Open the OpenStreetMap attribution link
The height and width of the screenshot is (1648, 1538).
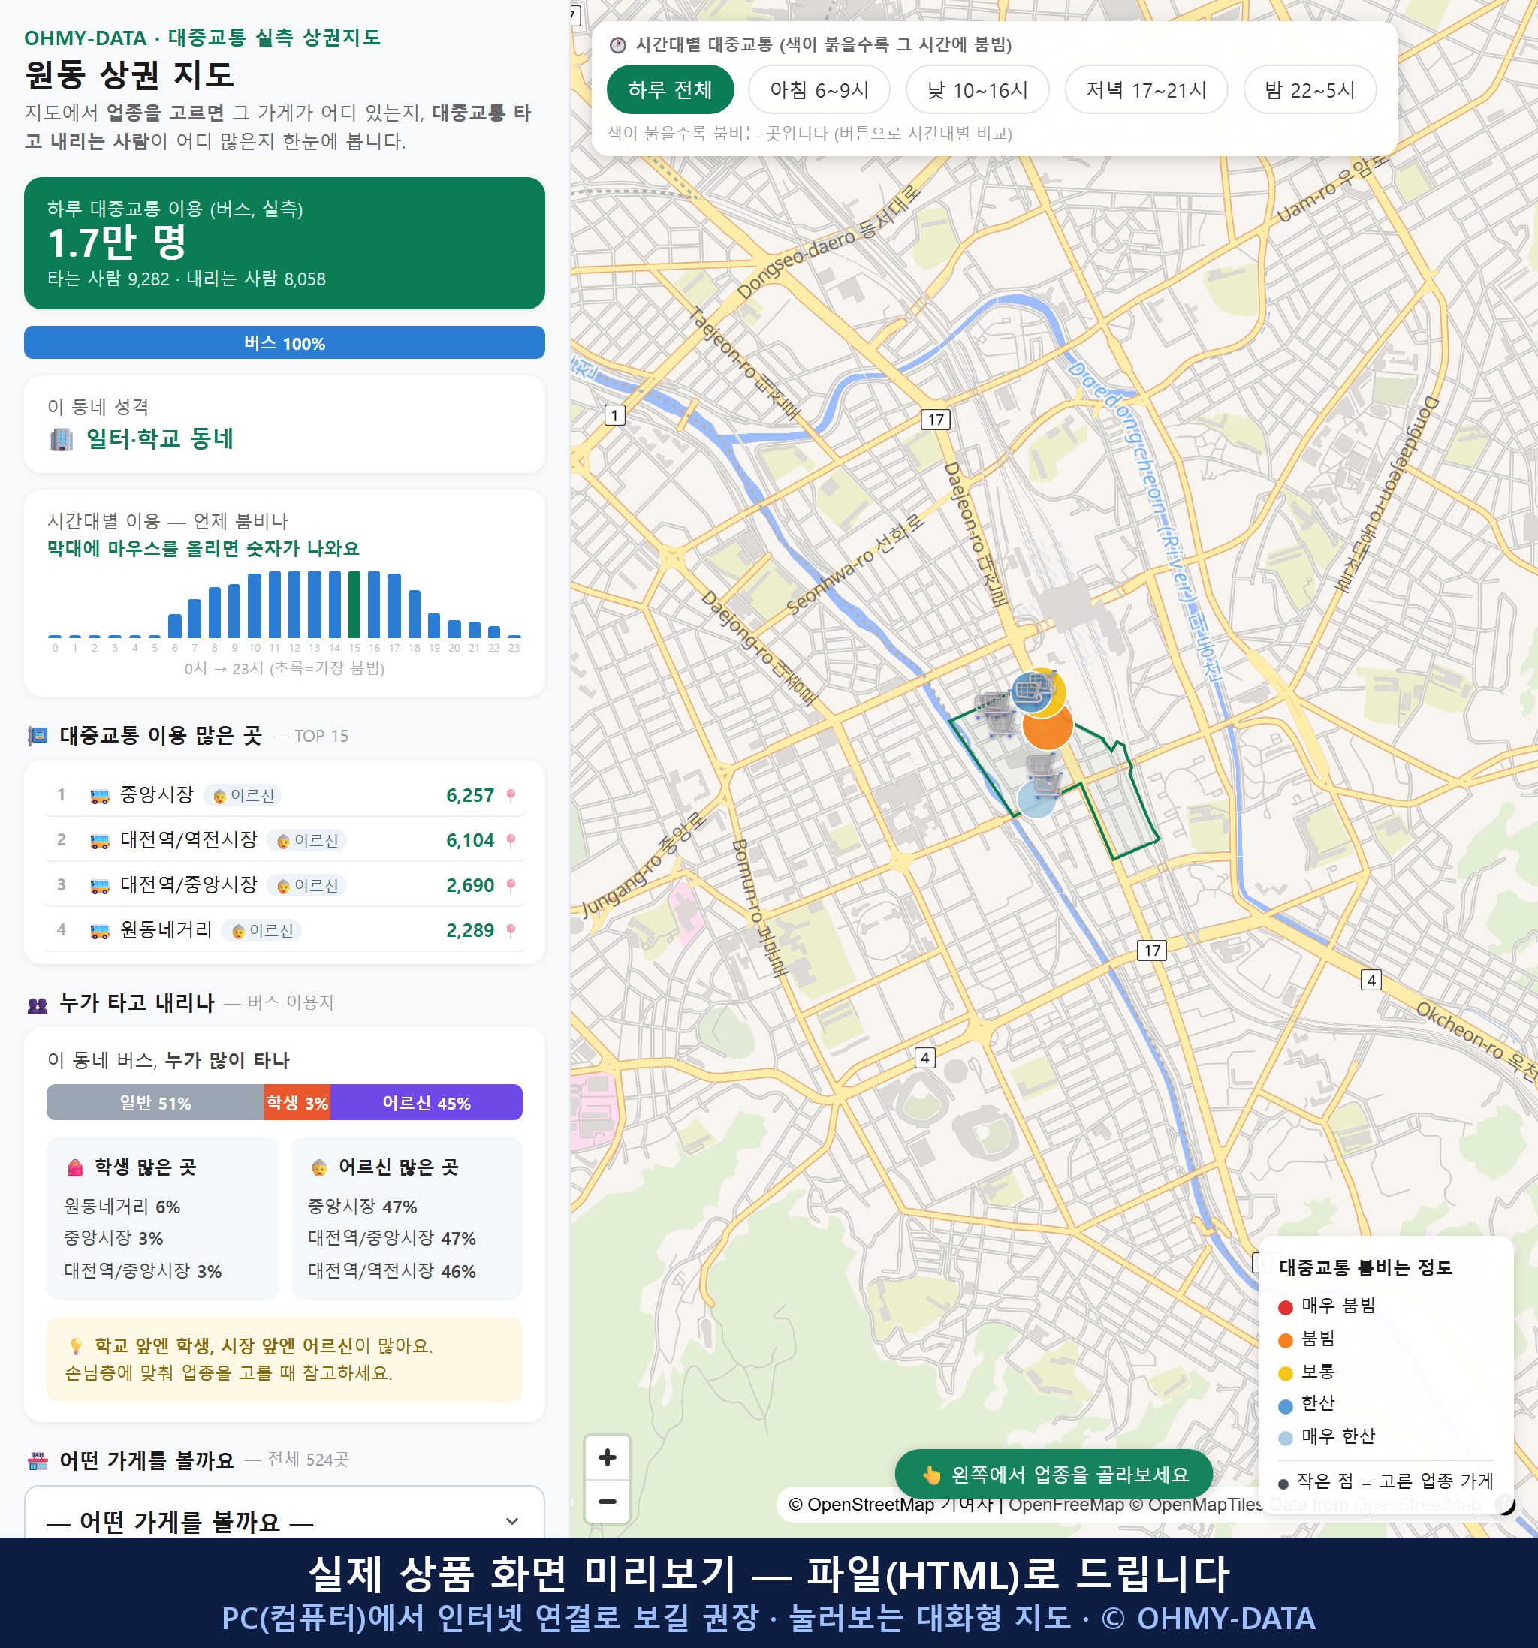tap(870, 1504)
